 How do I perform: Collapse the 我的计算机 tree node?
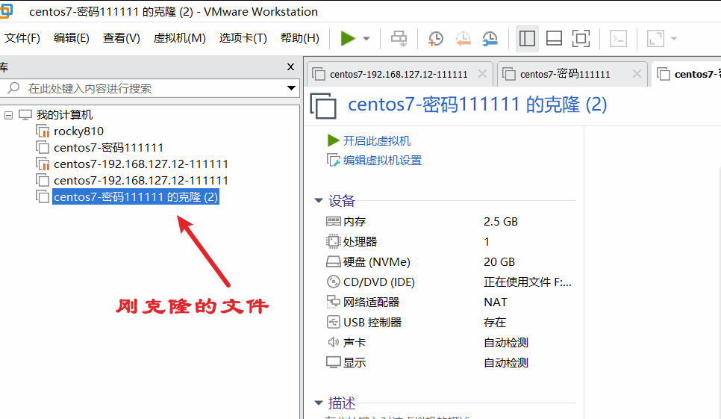pyautogui.click(x=9, y=115)
